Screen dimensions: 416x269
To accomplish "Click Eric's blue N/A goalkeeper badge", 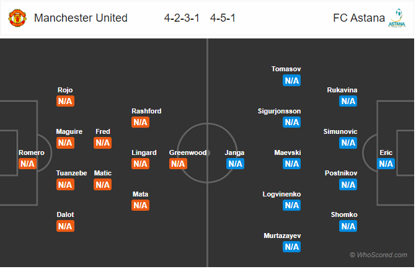I will point(386,164).
